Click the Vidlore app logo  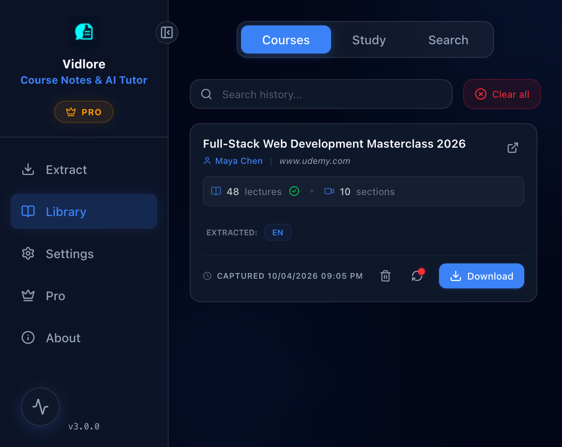tap(84, 32)
